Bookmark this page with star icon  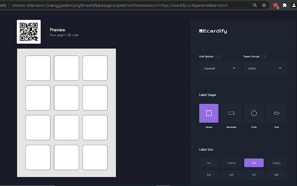(264, 5)
